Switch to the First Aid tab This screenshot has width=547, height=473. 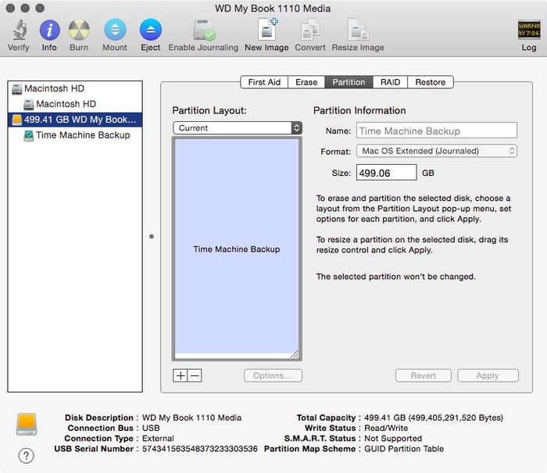tap(264, 82)
